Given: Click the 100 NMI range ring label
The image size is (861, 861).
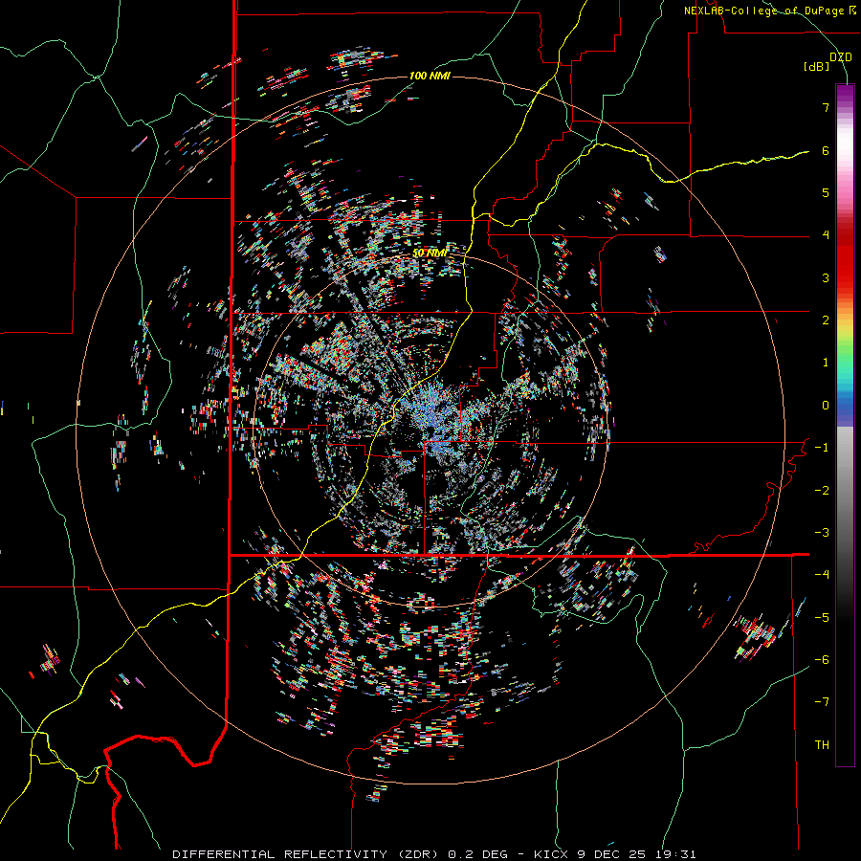Looking at the screenshot, I should tap(430, 76).
